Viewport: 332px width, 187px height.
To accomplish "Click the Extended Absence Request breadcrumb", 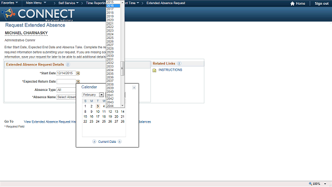I will (x=166, y=3).
